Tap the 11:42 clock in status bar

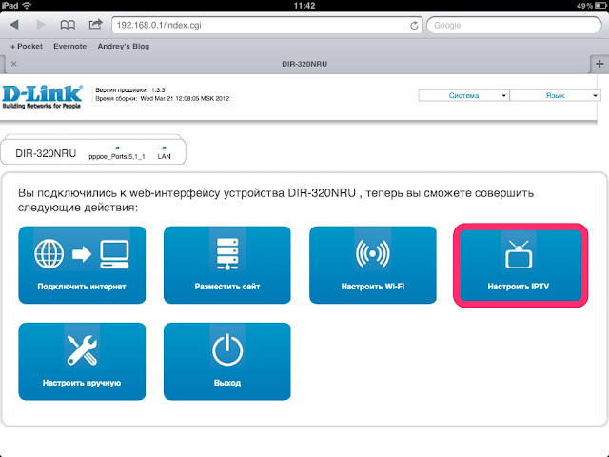point(304,6)
